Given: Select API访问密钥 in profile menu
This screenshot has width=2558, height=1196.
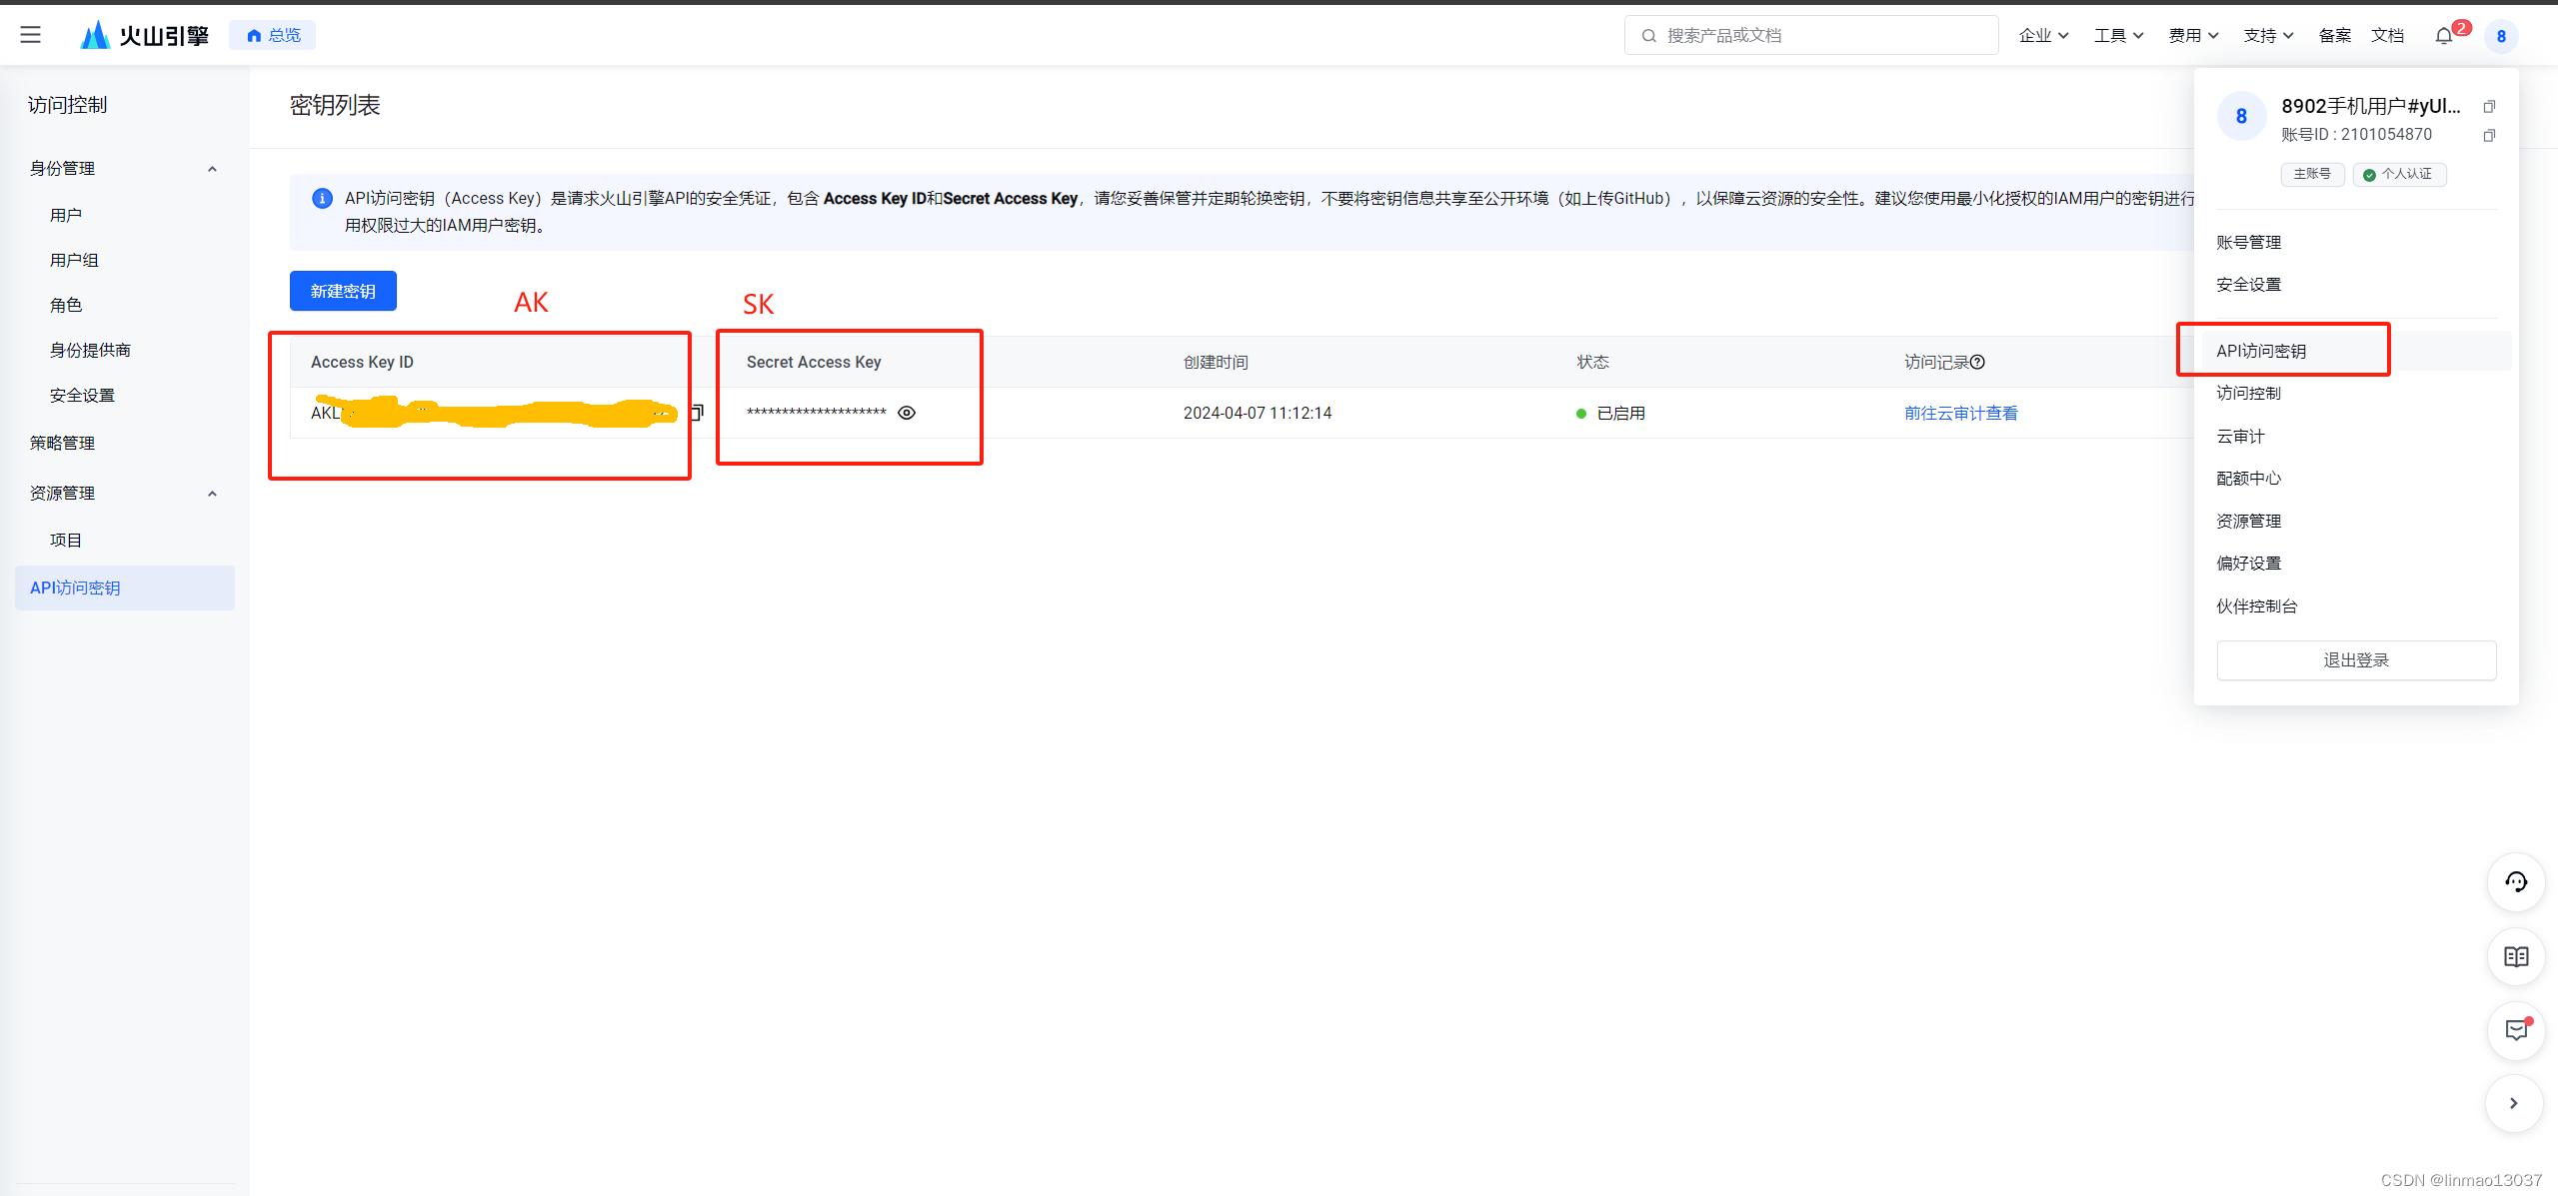Looking at the screenshot, I should (x=2261, y=351).
